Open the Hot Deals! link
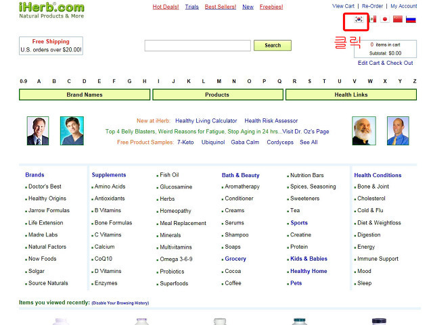 (166, 7)
